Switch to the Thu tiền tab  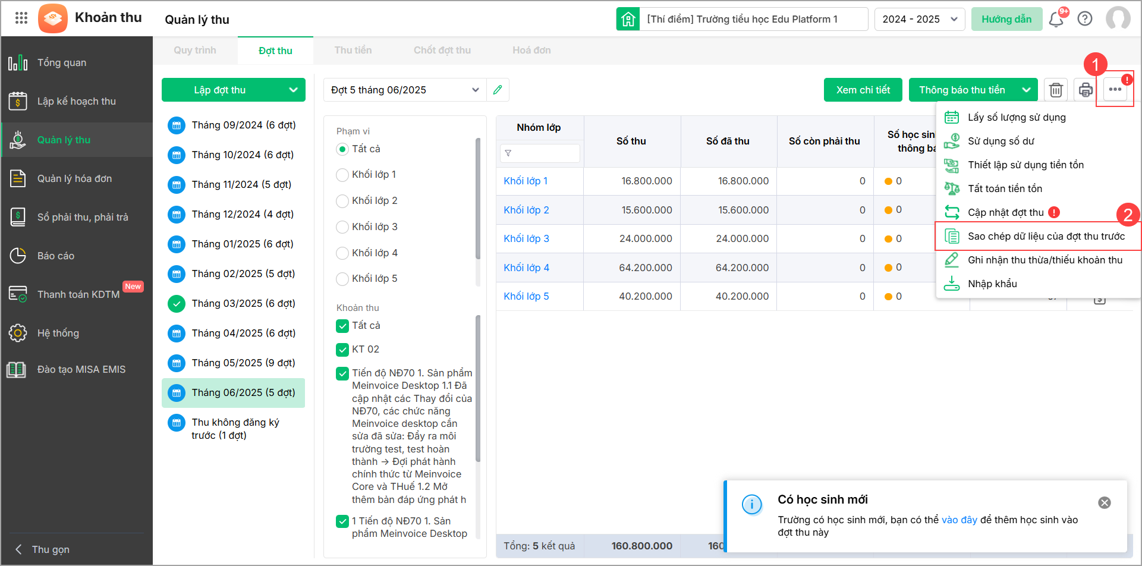[353, 51]
